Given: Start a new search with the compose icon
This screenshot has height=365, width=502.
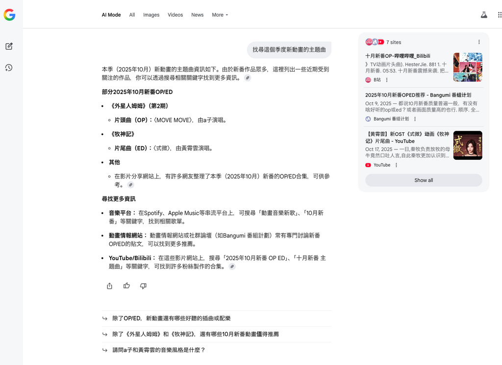Looking at the screenshot, I should click(9, 47).
